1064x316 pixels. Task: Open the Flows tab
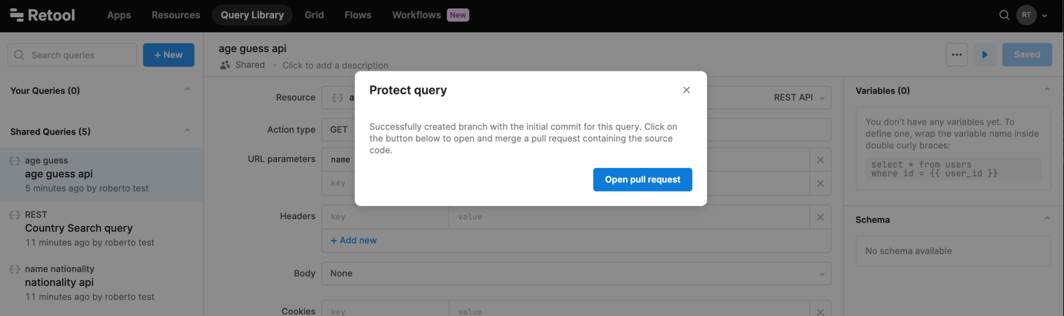tap(358, 15)
